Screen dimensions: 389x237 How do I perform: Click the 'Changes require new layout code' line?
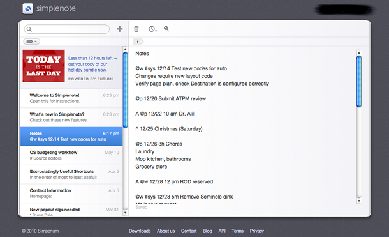click(174, 76)
